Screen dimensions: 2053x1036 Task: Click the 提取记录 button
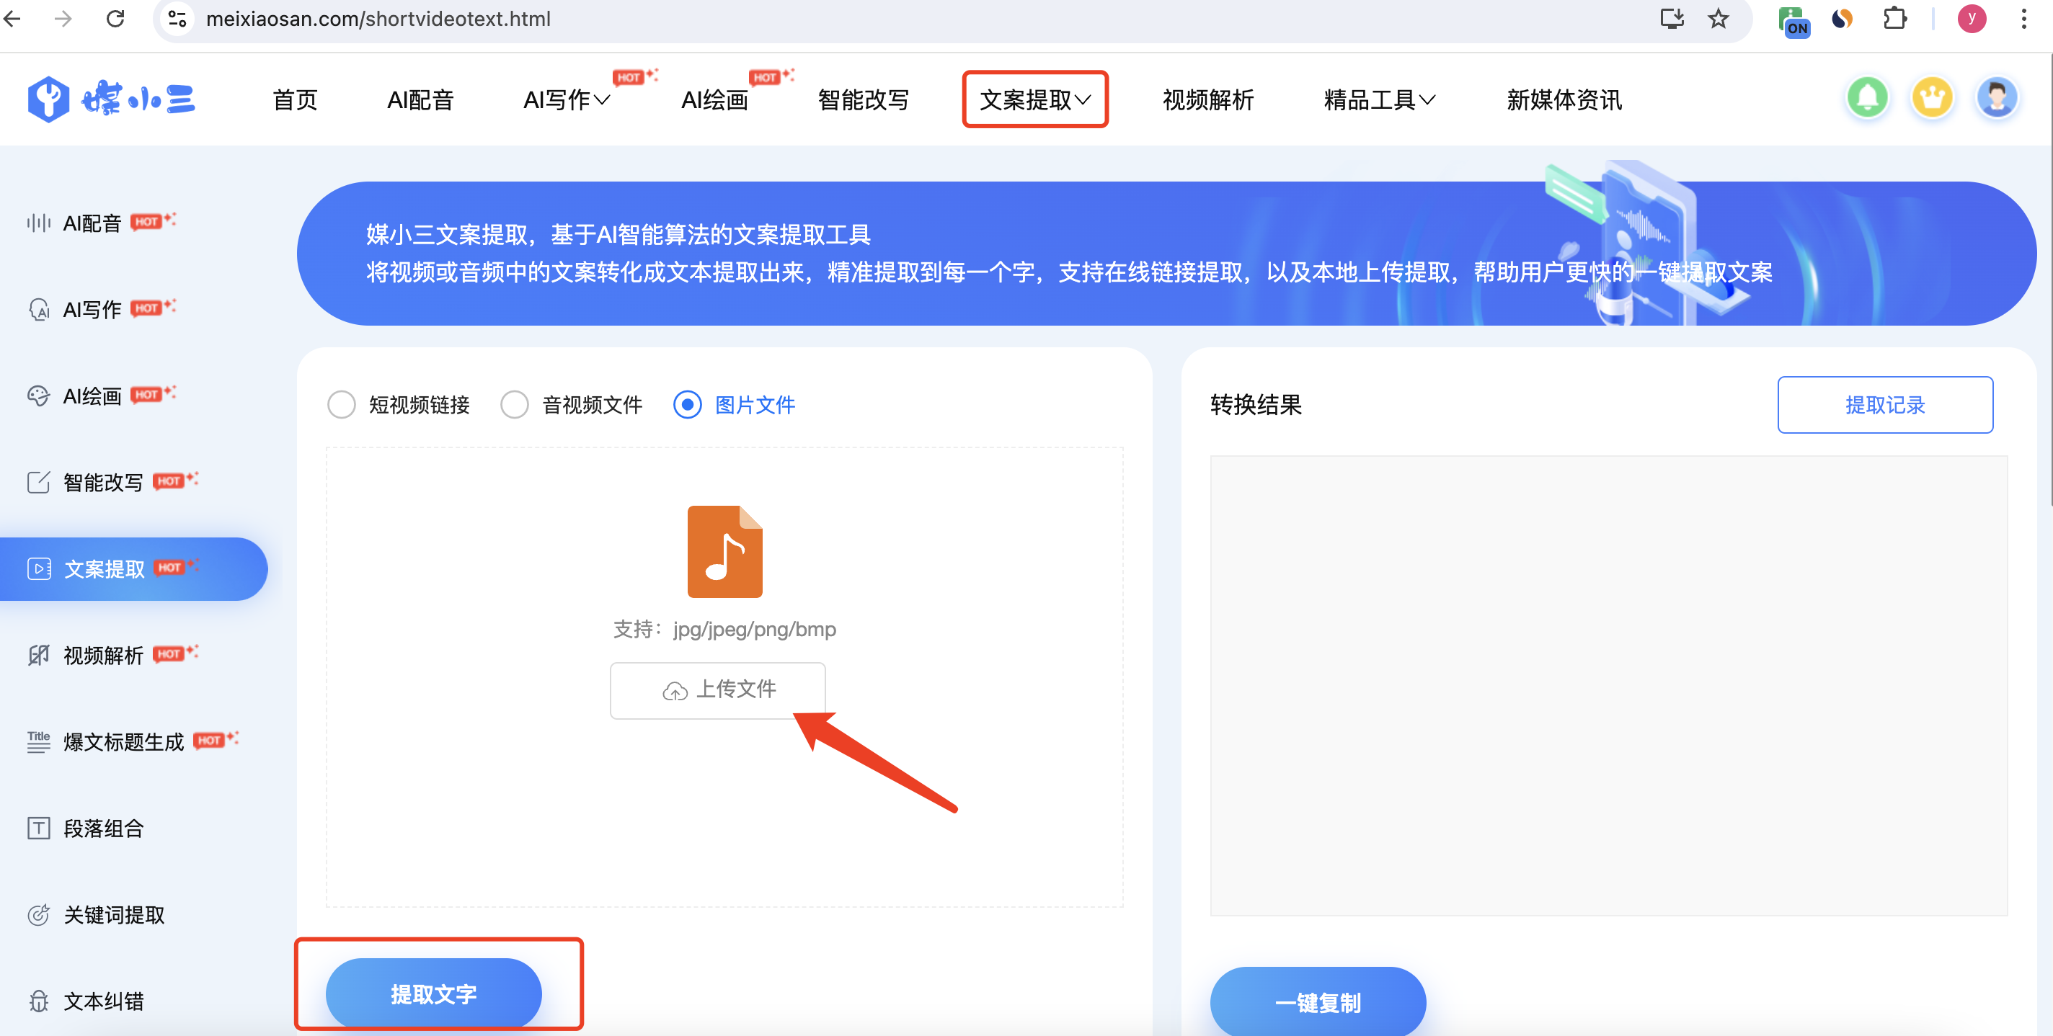click(1885, 404)
